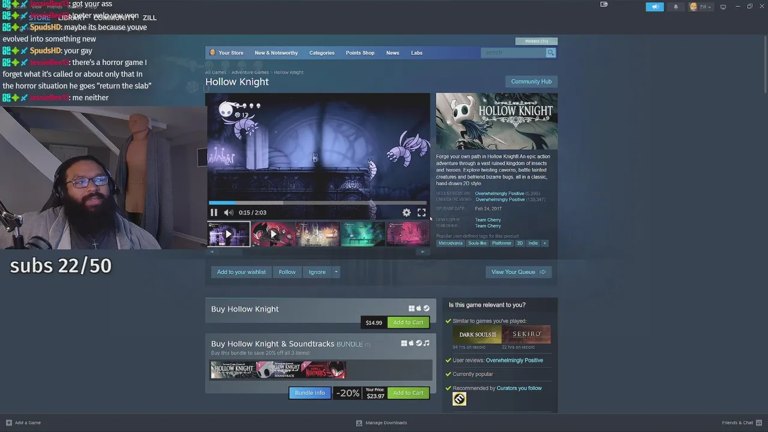
Task: Open Dark Souls III similar game tile
Action: pos(478,334)
